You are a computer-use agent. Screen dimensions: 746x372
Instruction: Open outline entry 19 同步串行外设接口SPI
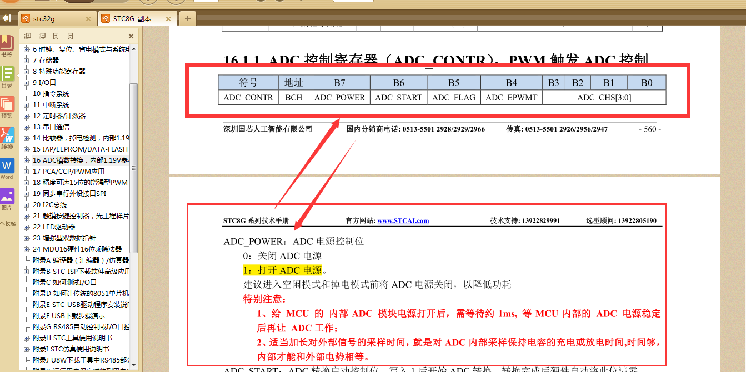(69, 194)
